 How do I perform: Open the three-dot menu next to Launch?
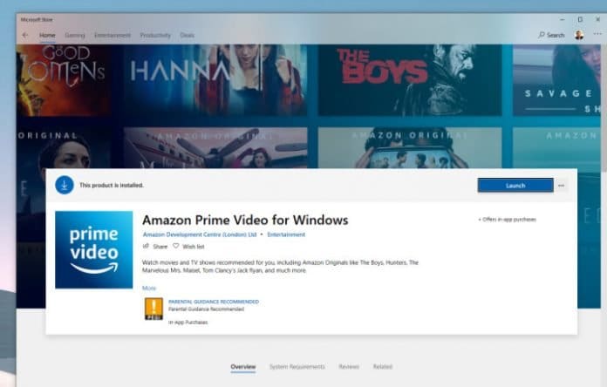point(562,185)
